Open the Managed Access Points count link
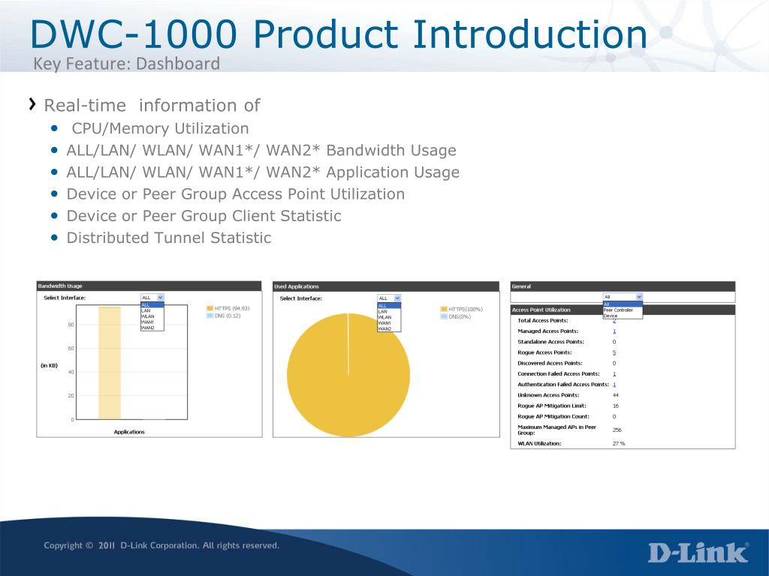769x576 pixels. coord(614,331)
